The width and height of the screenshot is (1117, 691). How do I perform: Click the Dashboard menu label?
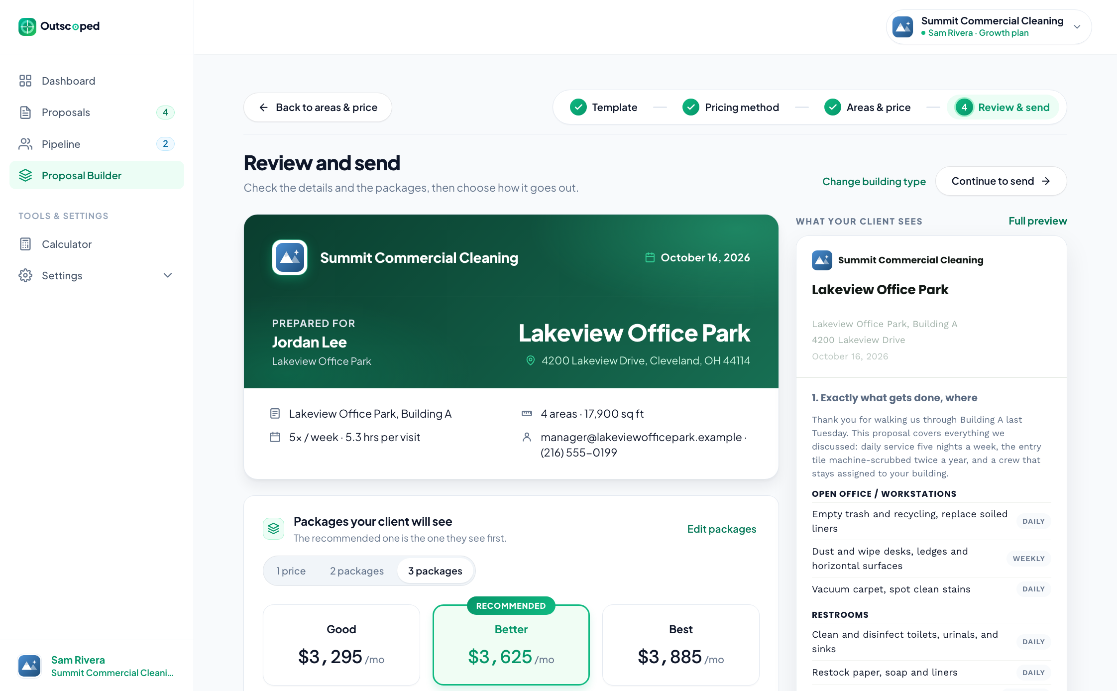[69, 81]
